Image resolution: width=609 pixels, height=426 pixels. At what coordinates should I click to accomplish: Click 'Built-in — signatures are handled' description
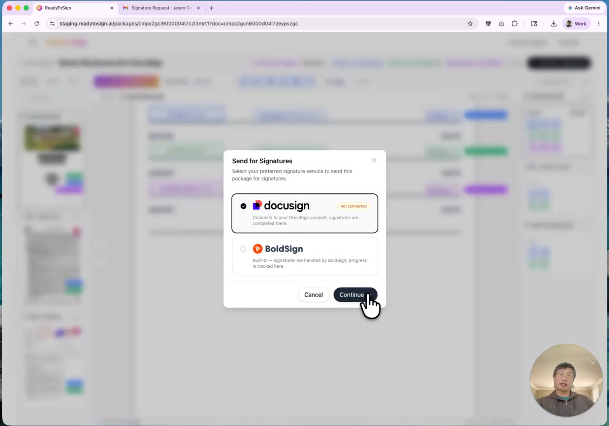(x=310, y=263)
